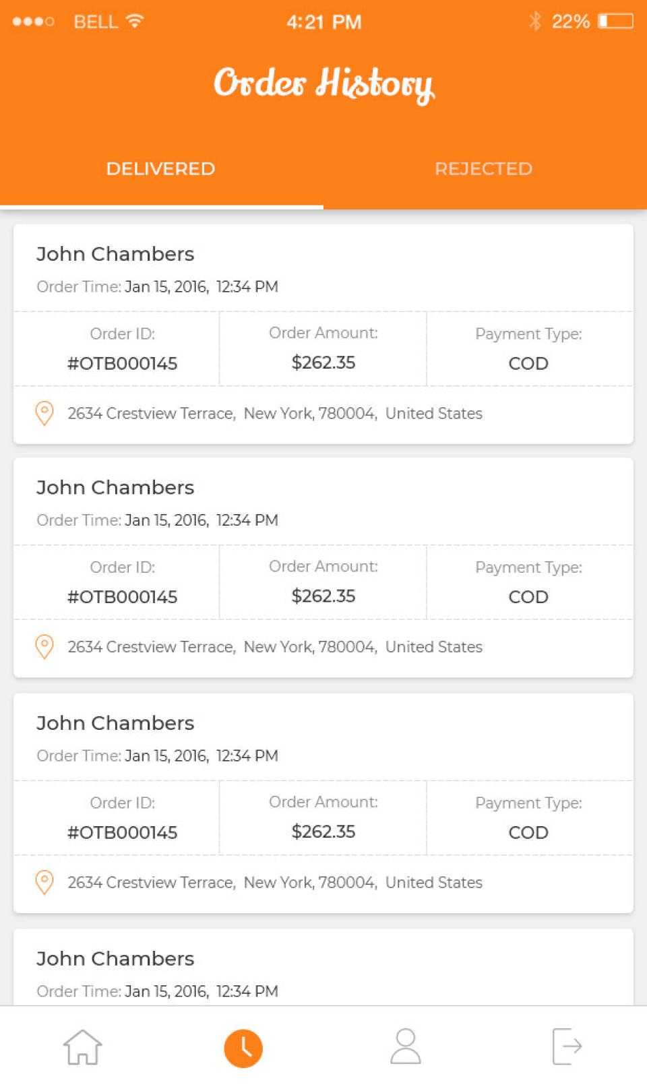Tap the battery indicator icon

pos(616,22)
